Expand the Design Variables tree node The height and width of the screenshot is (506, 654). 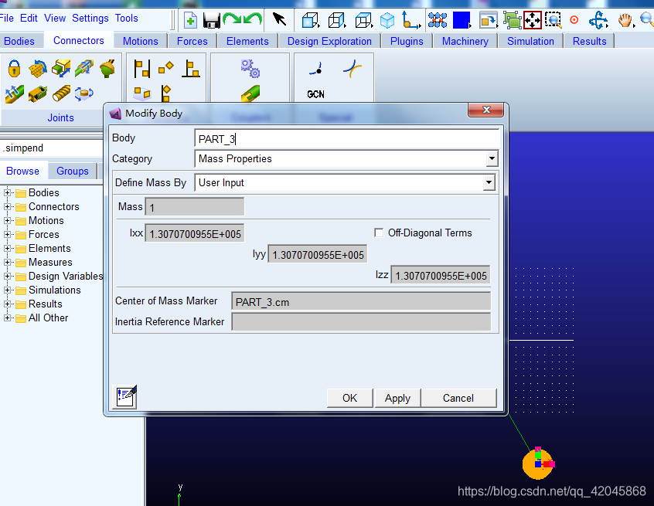point(9,277)
